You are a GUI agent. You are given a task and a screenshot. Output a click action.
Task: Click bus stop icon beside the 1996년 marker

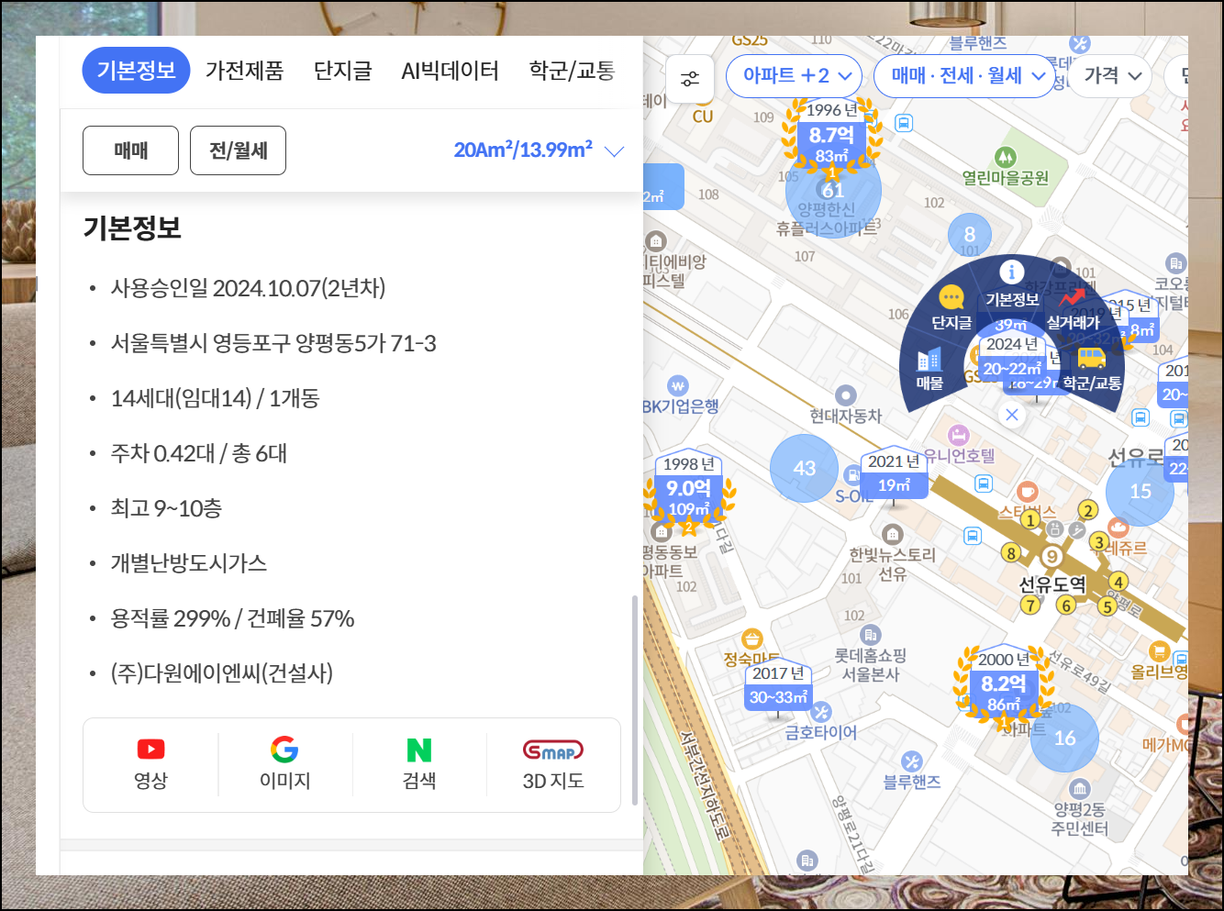[x=903, y=122]
